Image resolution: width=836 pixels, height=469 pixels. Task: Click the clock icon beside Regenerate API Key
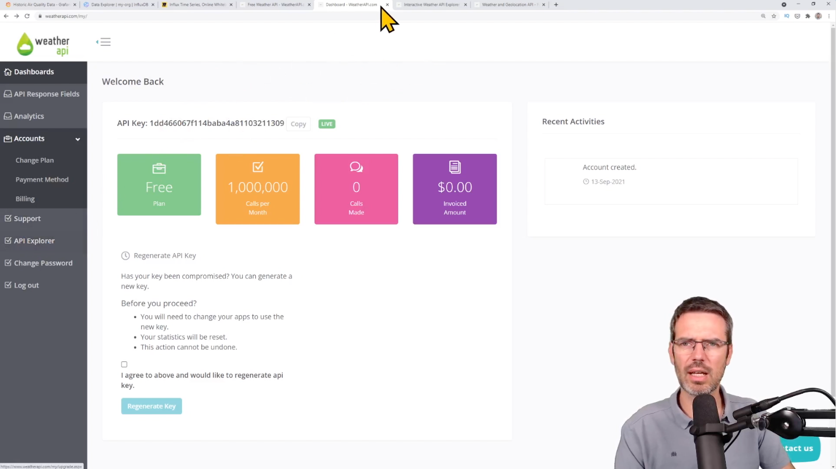pyautogui.click(x=125, y=256)
